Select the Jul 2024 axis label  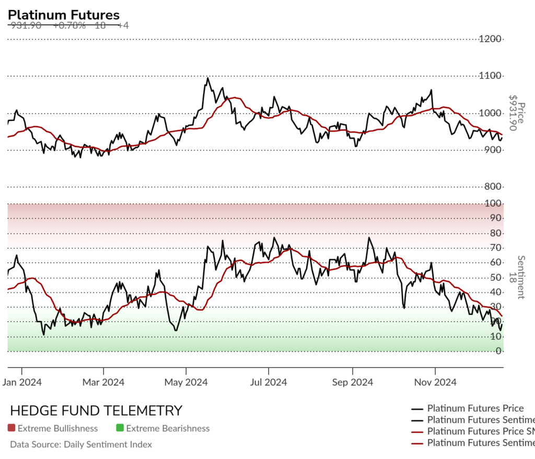pos(269,382)
